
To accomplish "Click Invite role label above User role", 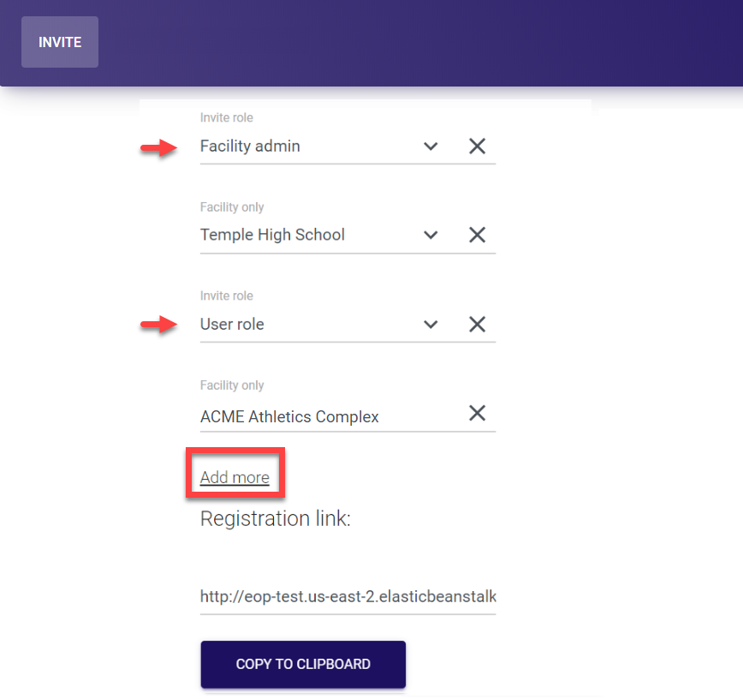I will pos(227,296).
